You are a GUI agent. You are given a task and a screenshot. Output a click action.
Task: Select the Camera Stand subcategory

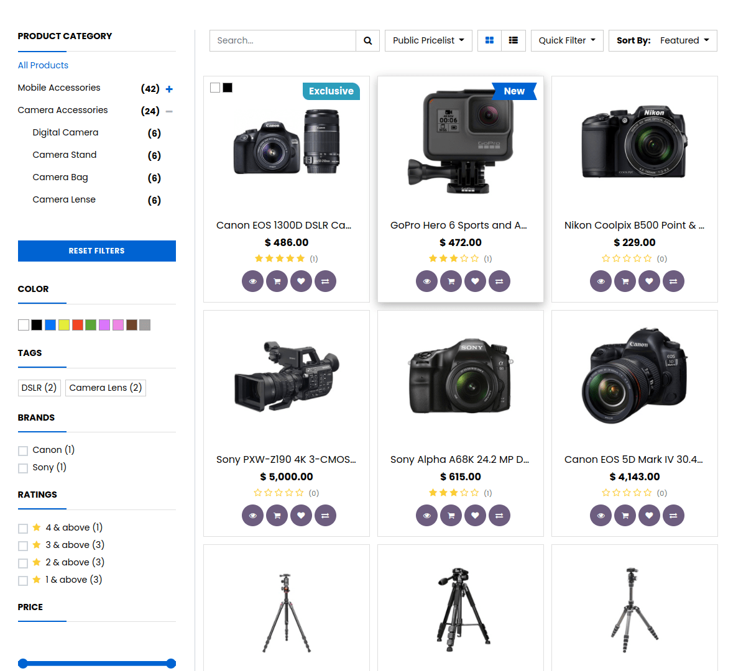pos(65,155)
